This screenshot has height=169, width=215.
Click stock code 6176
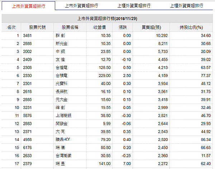pyautogui.click(x=27, y=147)
